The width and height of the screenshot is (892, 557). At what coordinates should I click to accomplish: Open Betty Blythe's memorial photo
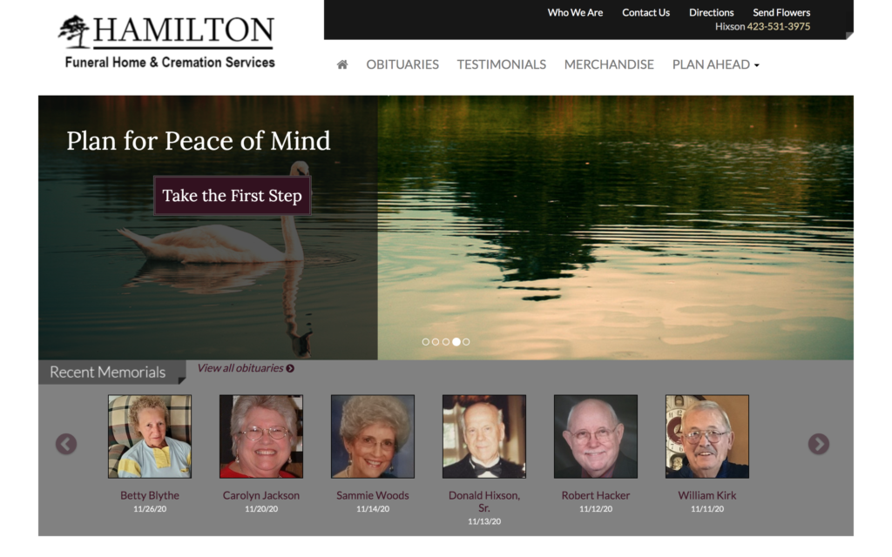[x=150, y=437]
